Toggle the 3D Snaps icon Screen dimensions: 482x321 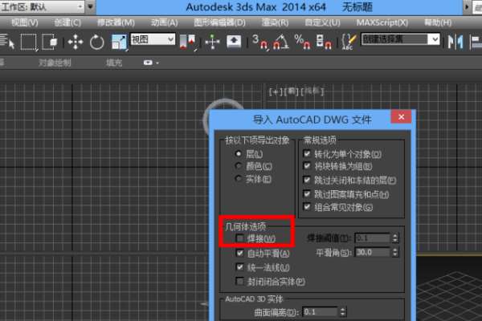coord(260,42)
